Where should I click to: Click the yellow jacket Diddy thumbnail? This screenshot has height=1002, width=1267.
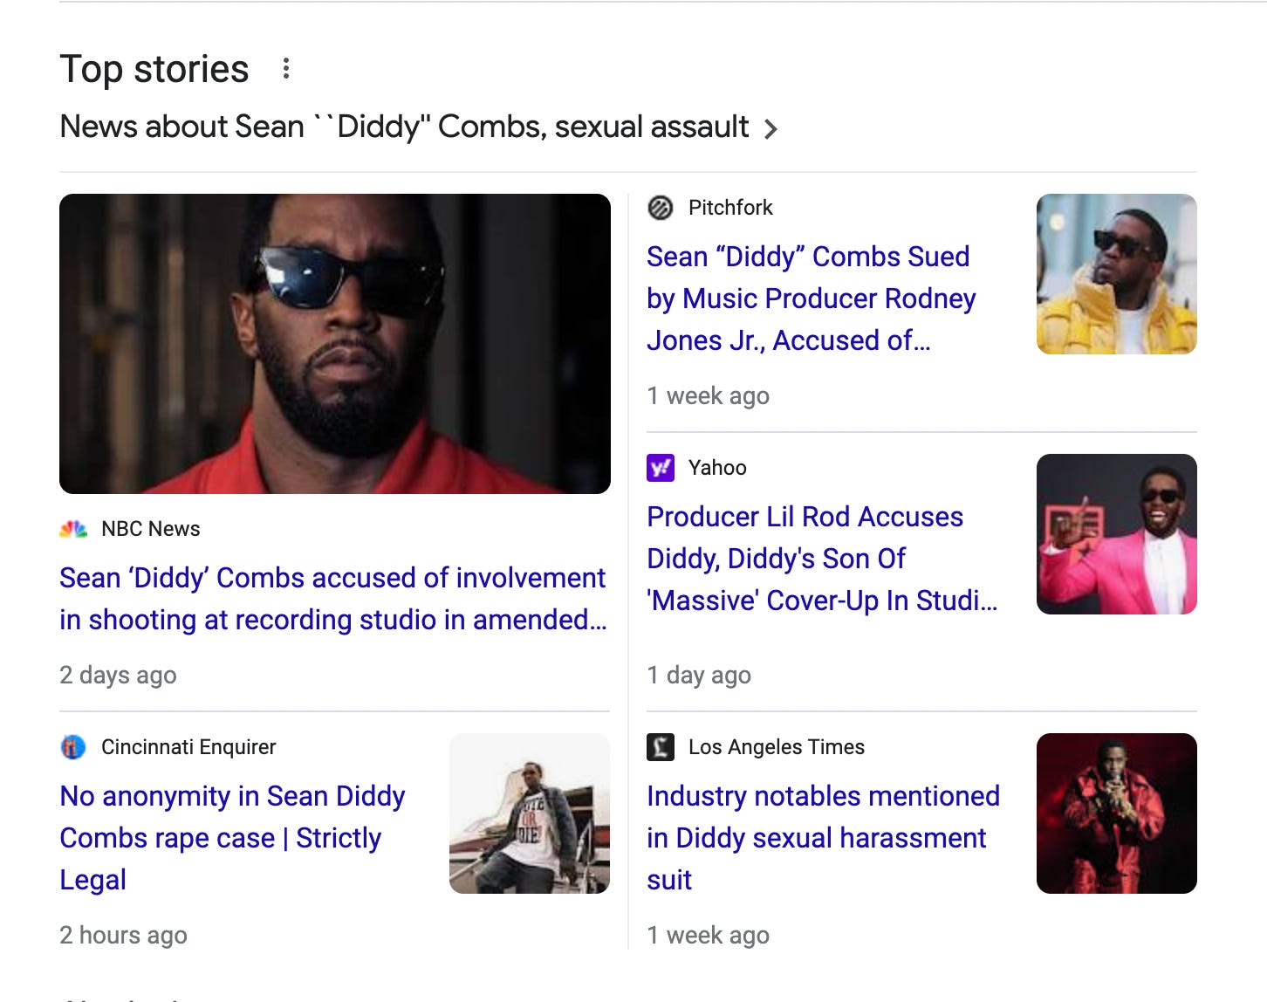1116,273
